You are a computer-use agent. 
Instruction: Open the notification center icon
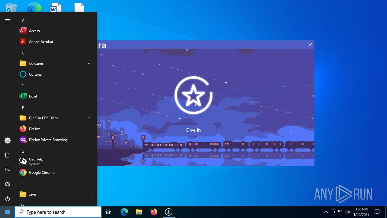pyautogui.click(x=377, y=212)
